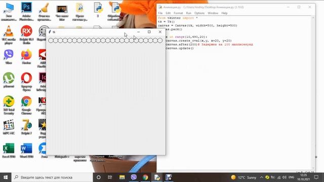The width and height of the screenshot is (324, 182).
Task: Open the Run menu in IDLE editor
Action: [188, 13]
